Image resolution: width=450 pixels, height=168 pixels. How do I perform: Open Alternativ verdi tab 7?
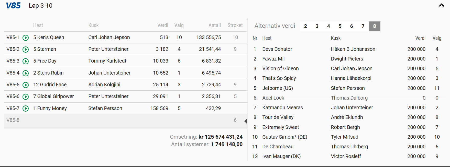[363, 26]
